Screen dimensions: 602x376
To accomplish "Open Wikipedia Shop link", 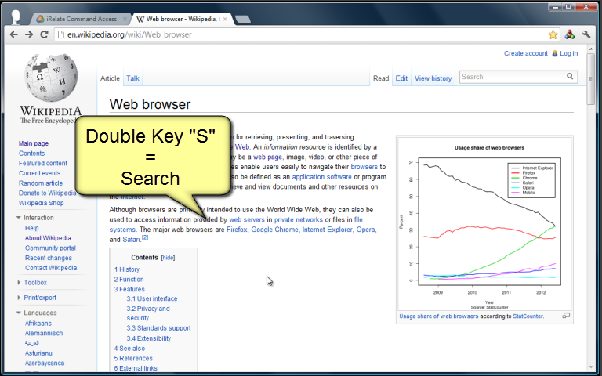I will (42, 203).
